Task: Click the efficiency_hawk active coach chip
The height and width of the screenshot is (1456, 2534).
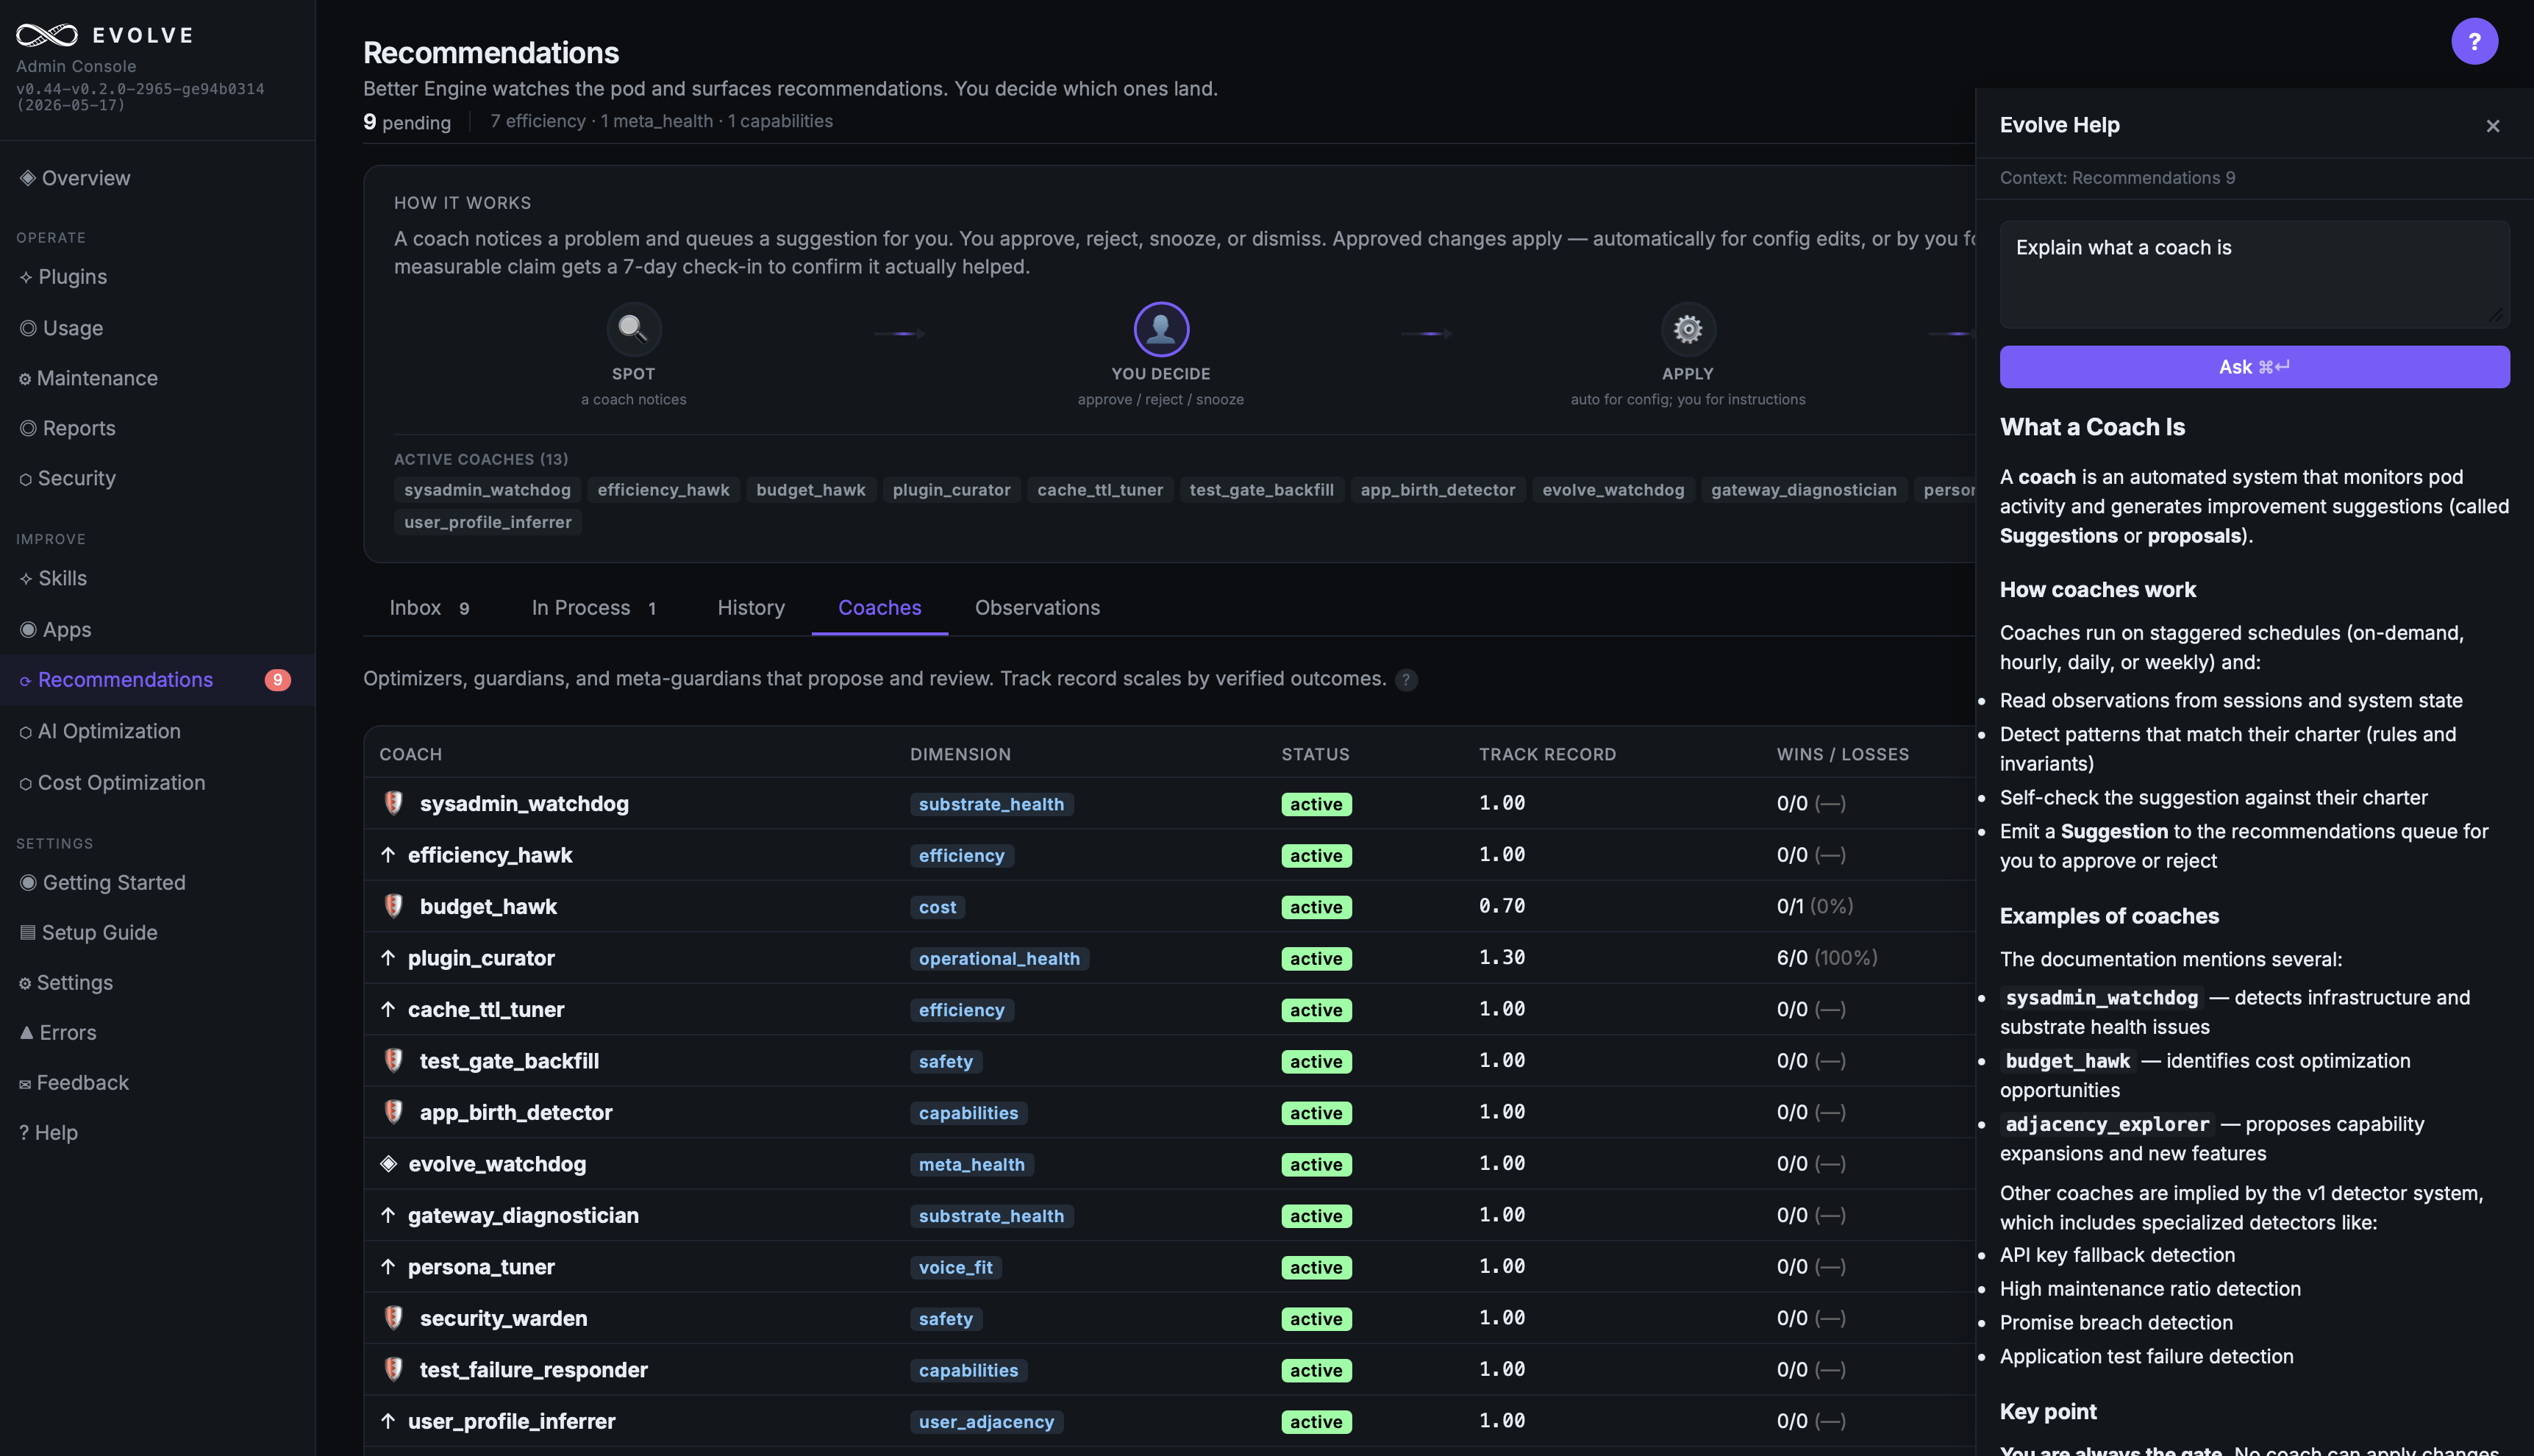Action: pyautogui.click(x=663, y=490)
